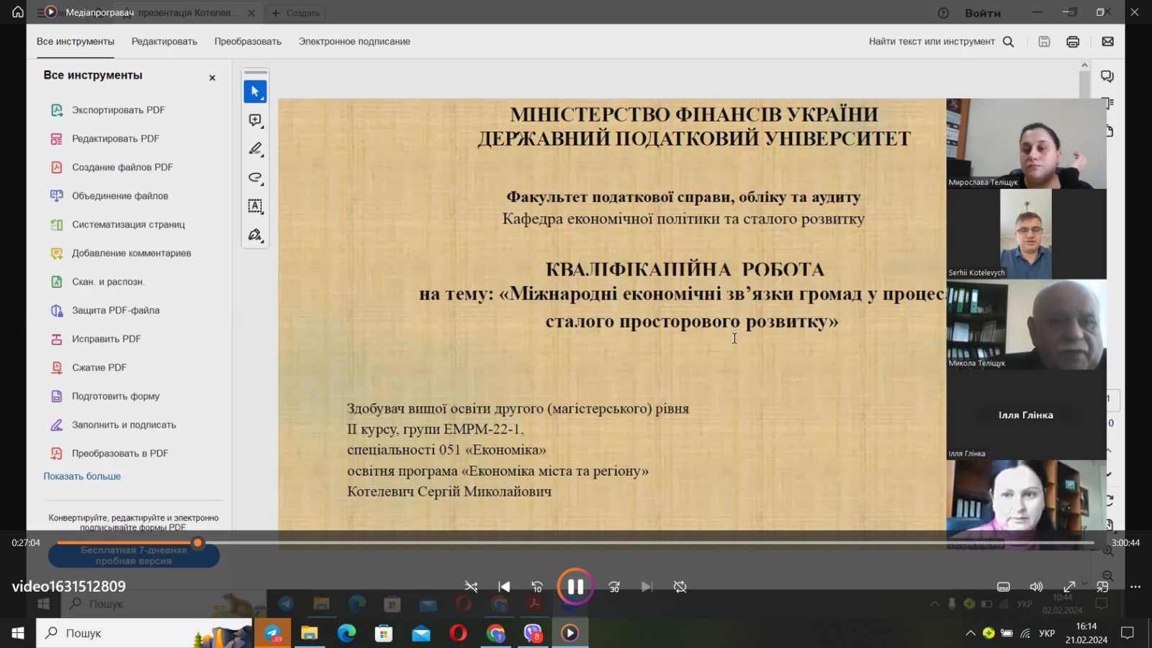Click the Войти sign-in button
This screenshot has height=648, width=1152.
click(983, 13)
